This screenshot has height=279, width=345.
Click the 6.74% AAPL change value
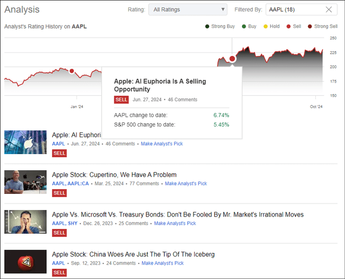click(x=221, y=115)
